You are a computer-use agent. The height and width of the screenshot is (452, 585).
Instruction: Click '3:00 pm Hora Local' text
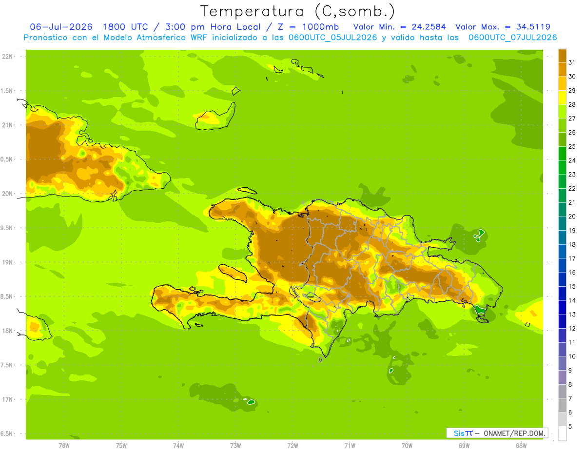(x=214, y=27)
